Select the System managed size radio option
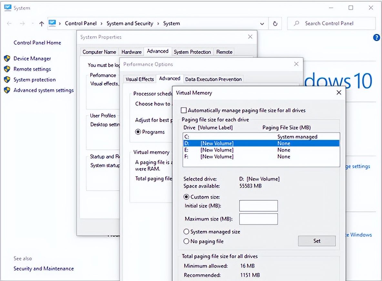This screenshot has width=382, height=281. tap(186, 232)
